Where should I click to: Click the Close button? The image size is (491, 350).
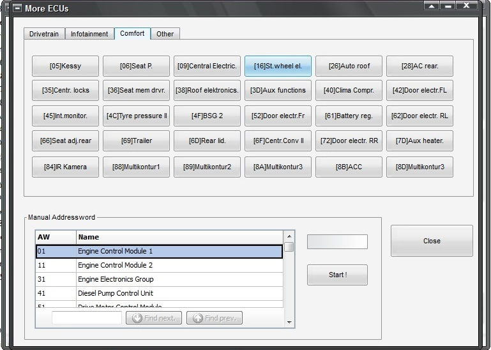point(432,241)
